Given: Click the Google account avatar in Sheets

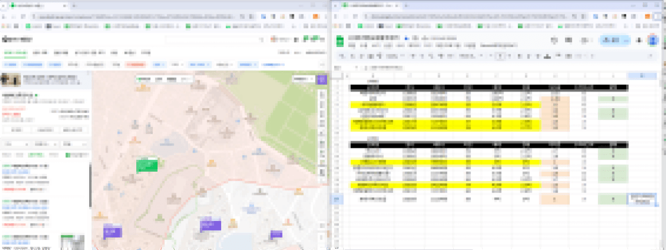Looking at the screenshot, I should coord(653,40).
